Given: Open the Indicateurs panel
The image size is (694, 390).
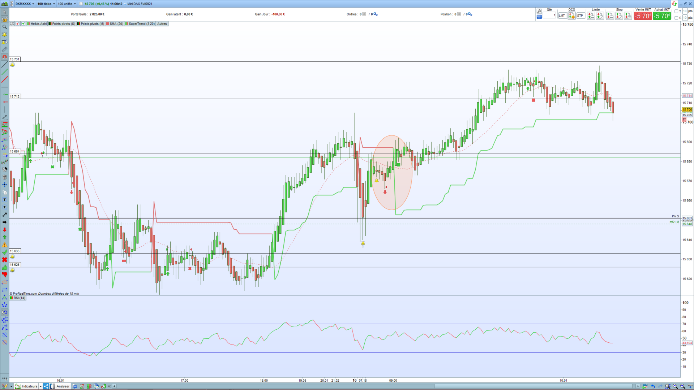Looking at the screenshot, I should click(29, 386).
